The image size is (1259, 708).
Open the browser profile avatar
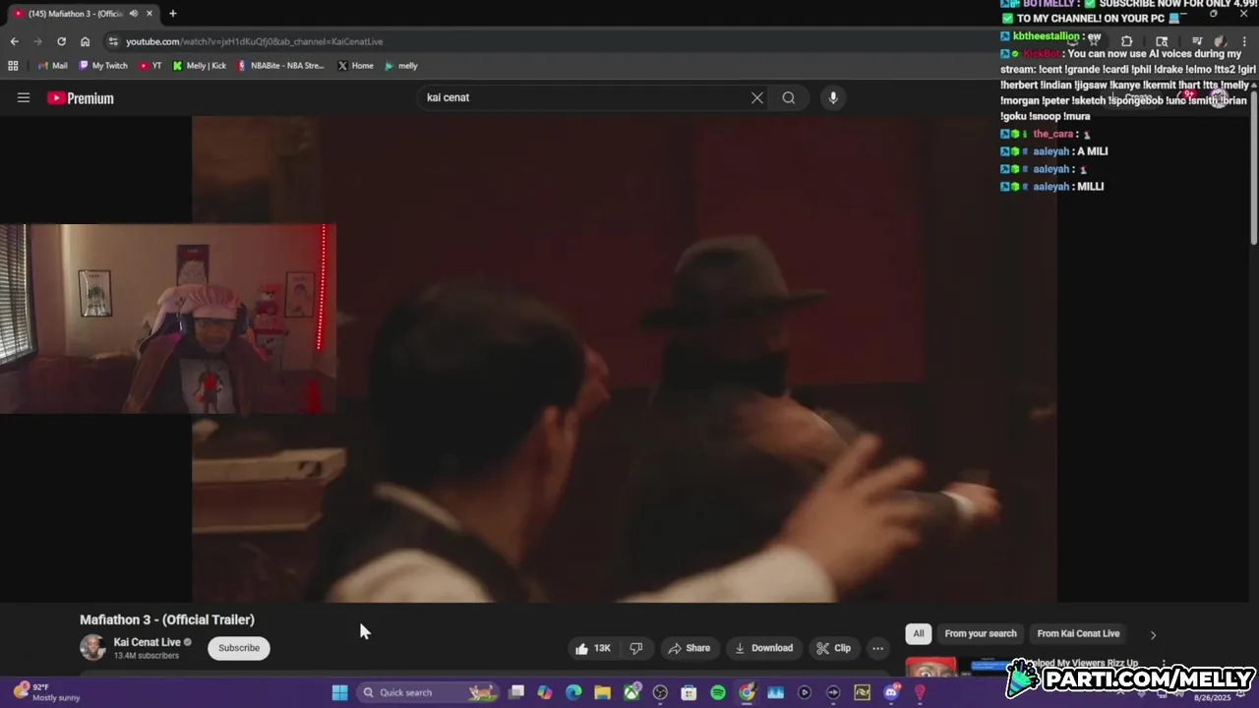coord(1219,41)
